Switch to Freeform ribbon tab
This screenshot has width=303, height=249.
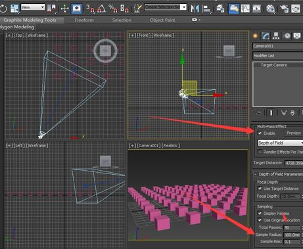pos(84,20)
